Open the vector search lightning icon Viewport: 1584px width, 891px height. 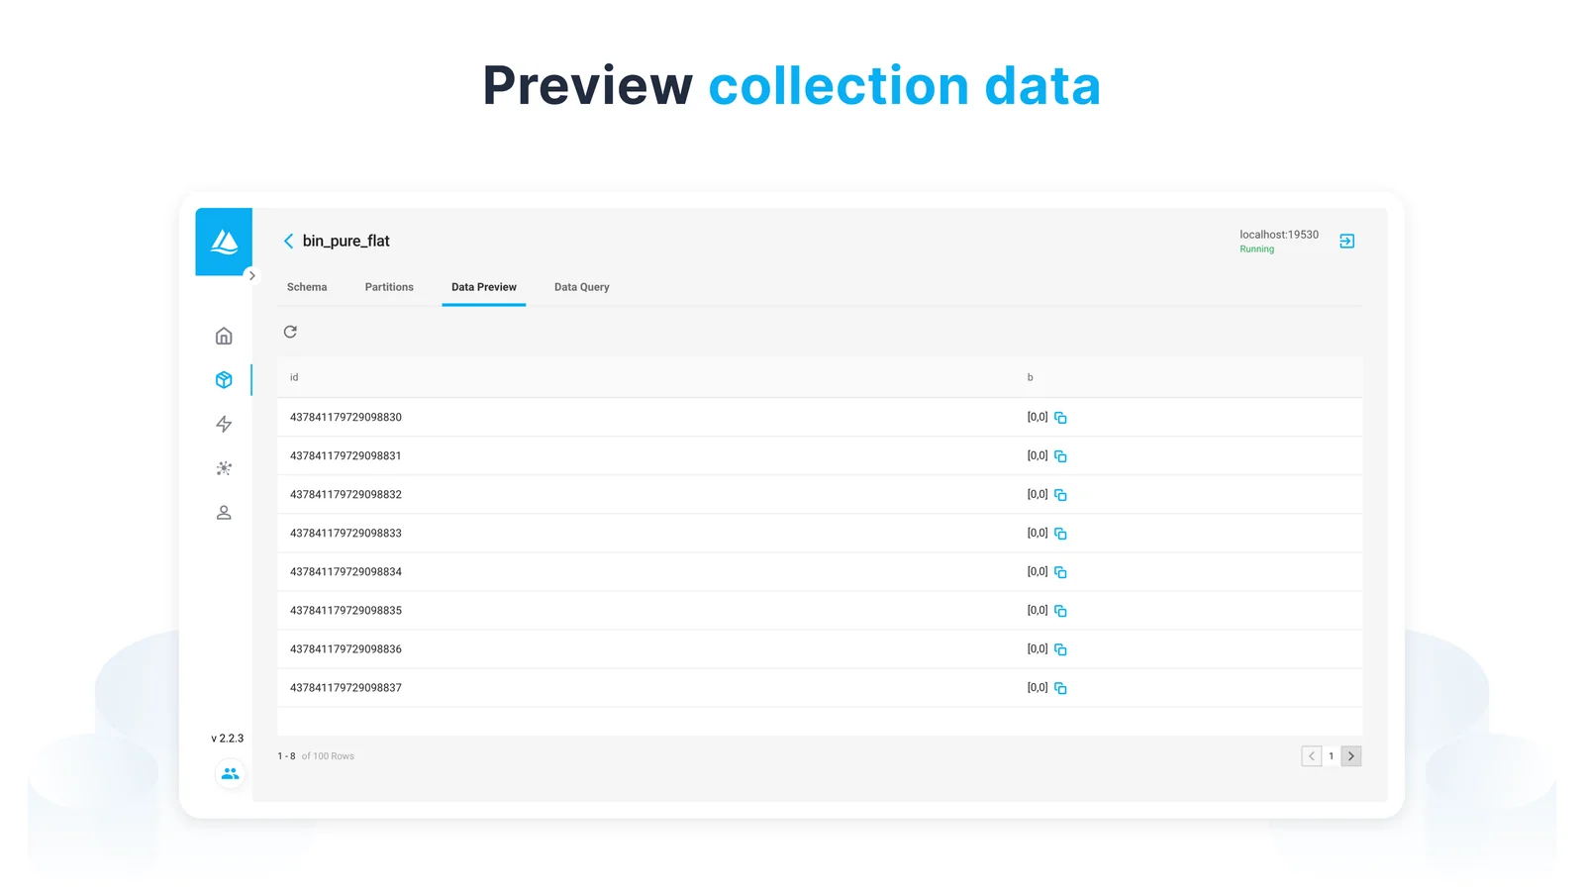tap(224, 425)
